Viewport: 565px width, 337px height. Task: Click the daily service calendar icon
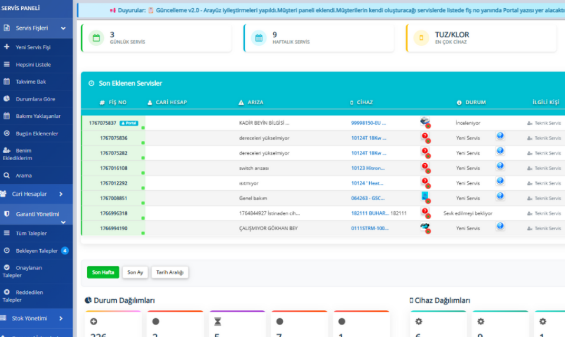[96, 38]
